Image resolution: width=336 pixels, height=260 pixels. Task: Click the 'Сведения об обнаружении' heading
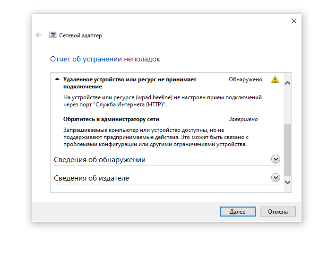100,160
